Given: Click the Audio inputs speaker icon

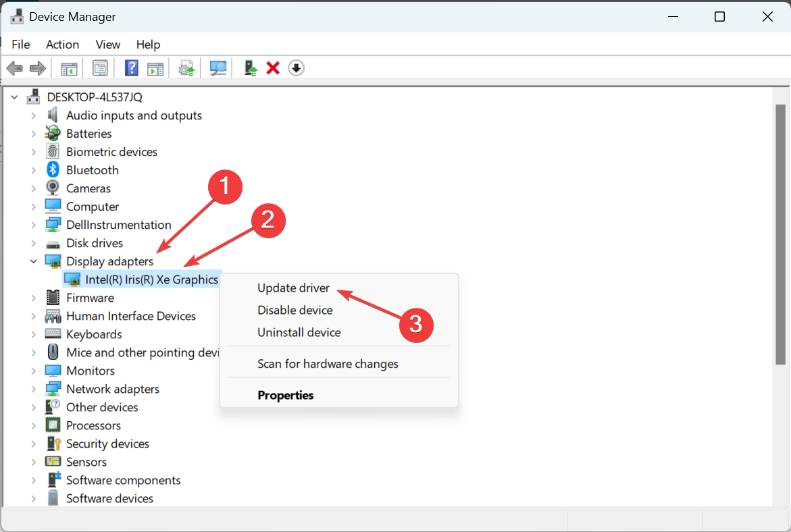Looking at the screenshot, I should 53,115.
